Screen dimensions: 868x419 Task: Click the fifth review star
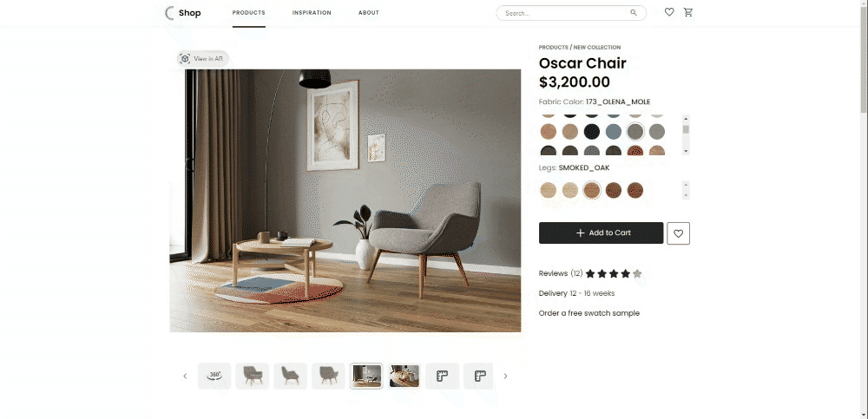click(x=637, y=273)
